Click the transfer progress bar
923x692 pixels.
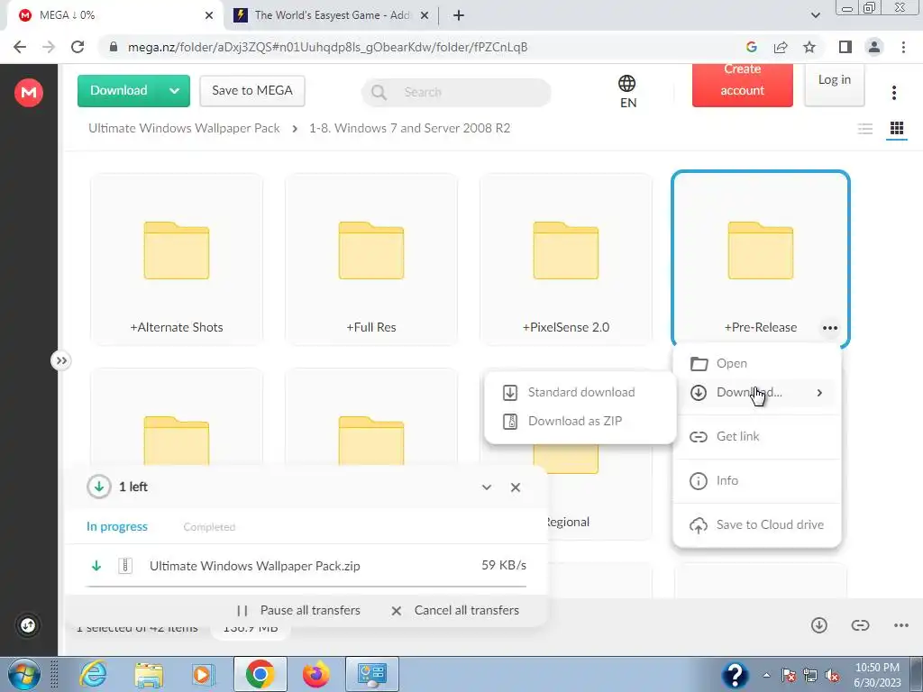coord(306,586)
